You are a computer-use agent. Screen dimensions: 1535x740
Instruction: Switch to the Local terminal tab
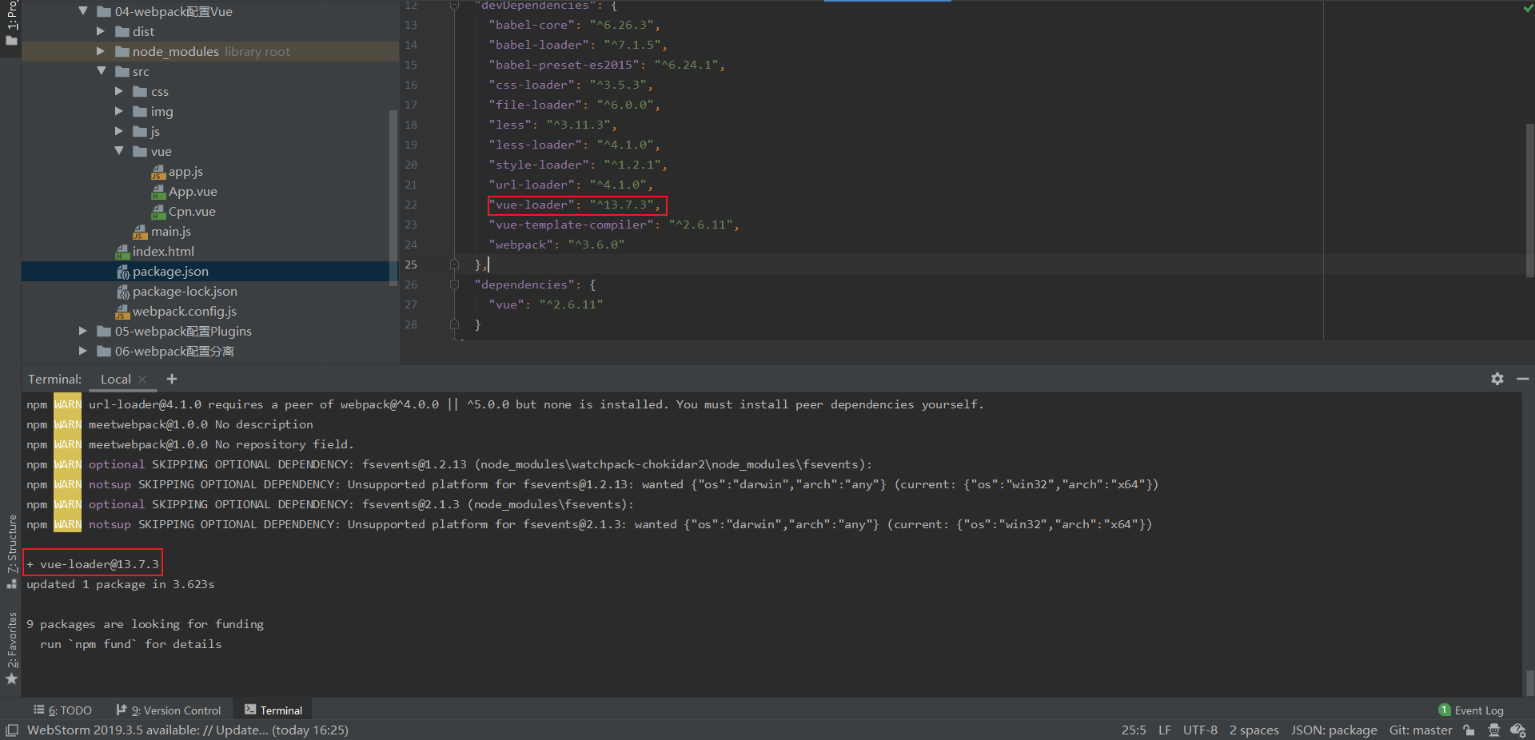(x=116, y=380)
